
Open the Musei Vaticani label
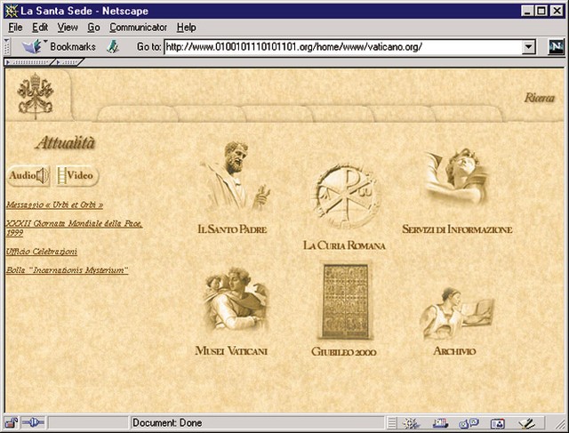[x=231, y=351]
